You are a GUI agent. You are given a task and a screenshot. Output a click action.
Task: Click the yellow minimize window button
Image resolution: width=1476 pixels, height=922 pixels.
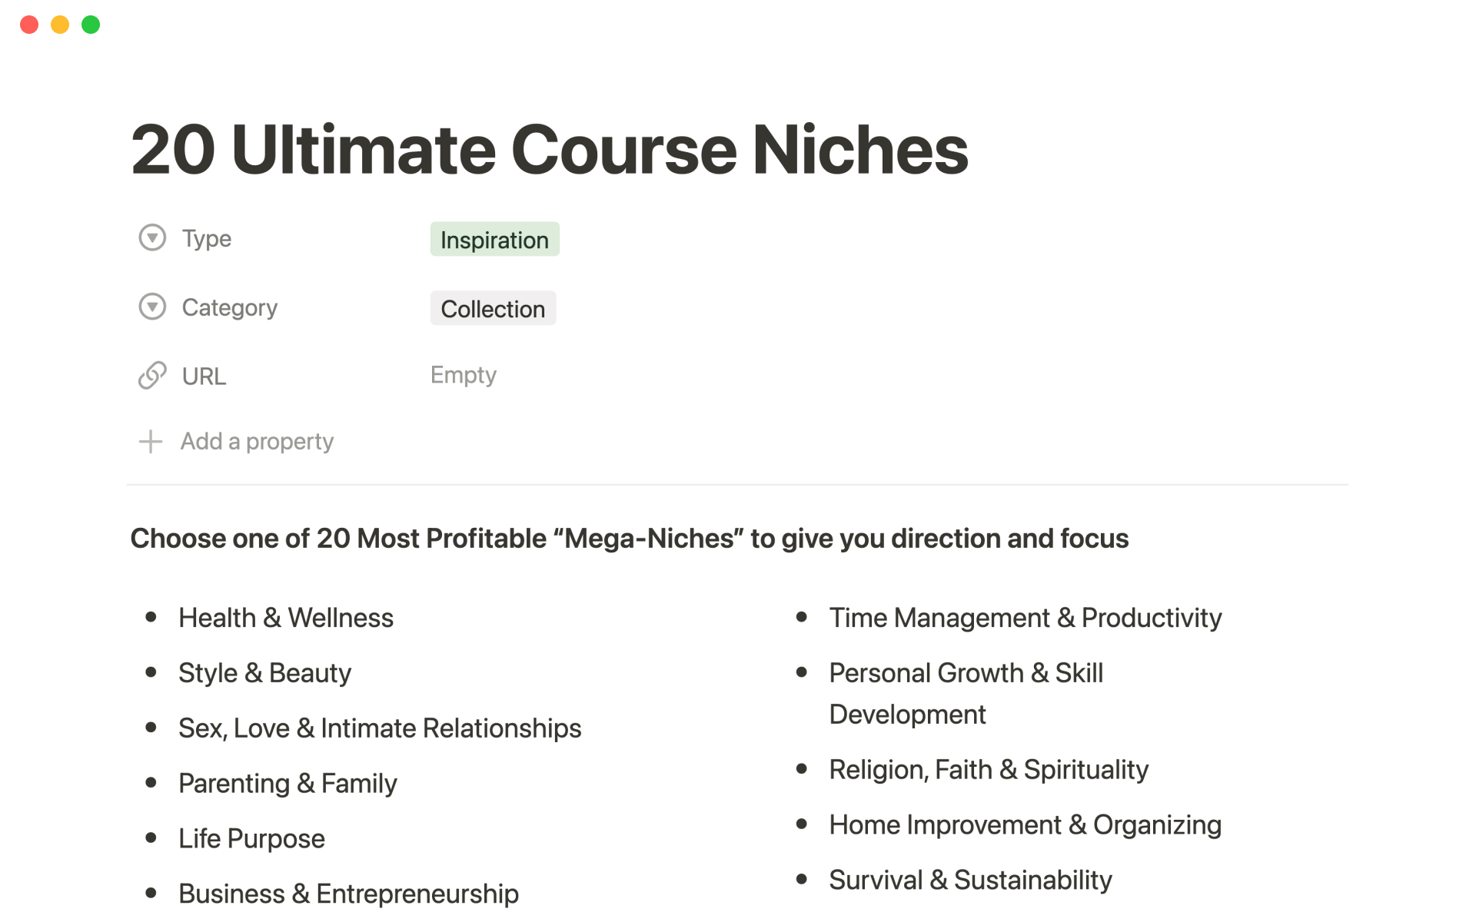click(60, 25)
